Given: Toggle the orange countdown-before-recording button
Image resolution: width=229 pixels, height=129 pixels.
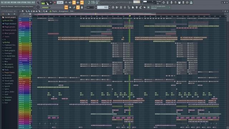Looking at the screenshot, I should pos(74,3).
